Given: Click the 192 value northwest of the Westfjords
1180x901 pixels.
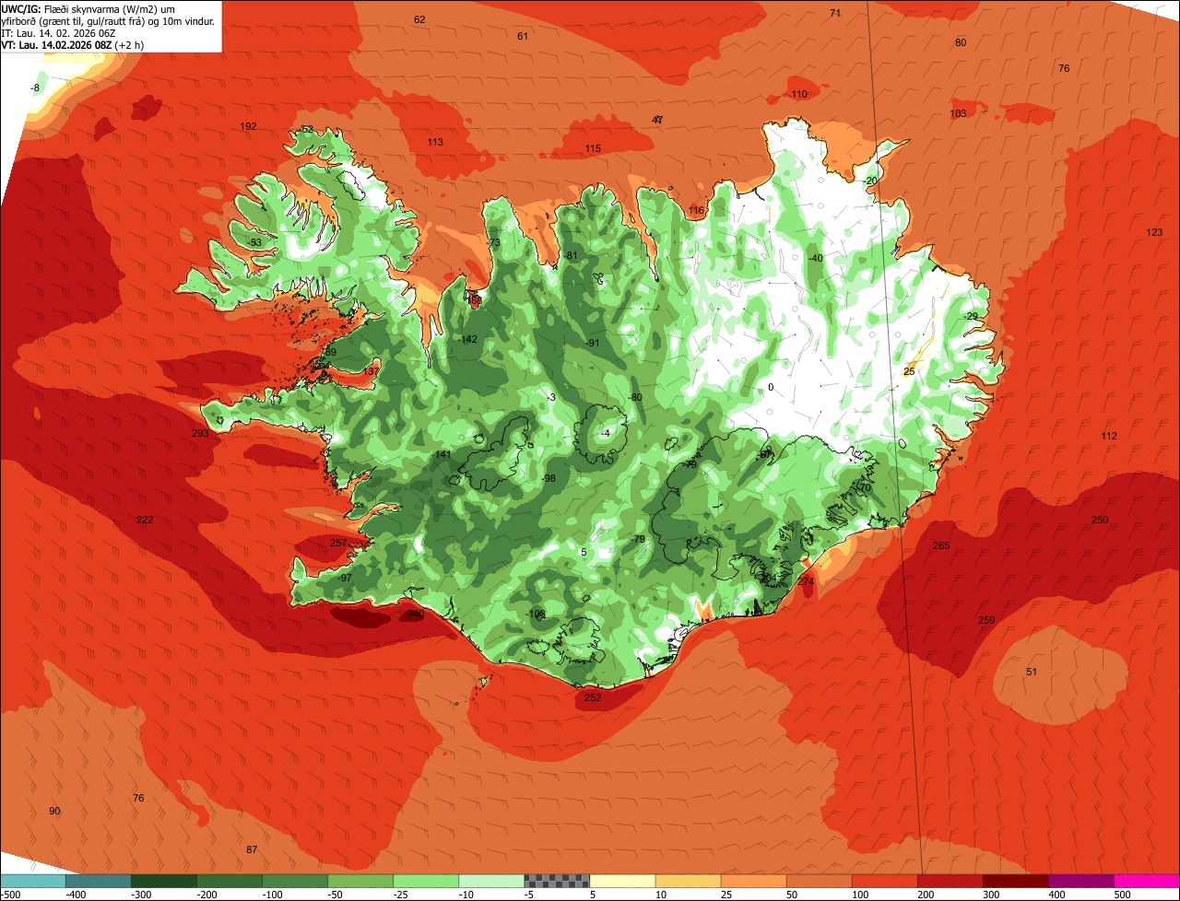Looking at the screenshot, I should coord(248,126).
